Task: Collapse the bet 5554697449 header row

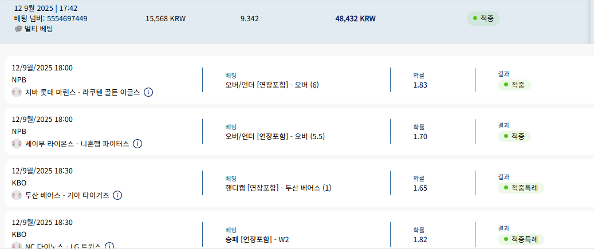Action: coord(295,22)
